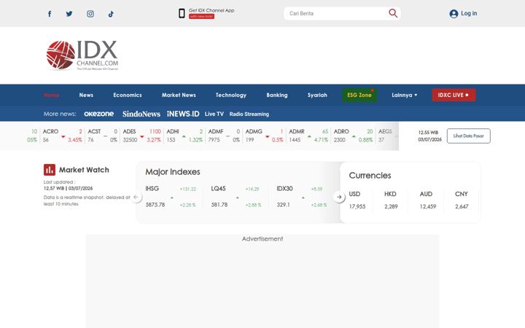Select the ACST ticker entry
Viewport: 525px width, 328px height.
(103, 136)
